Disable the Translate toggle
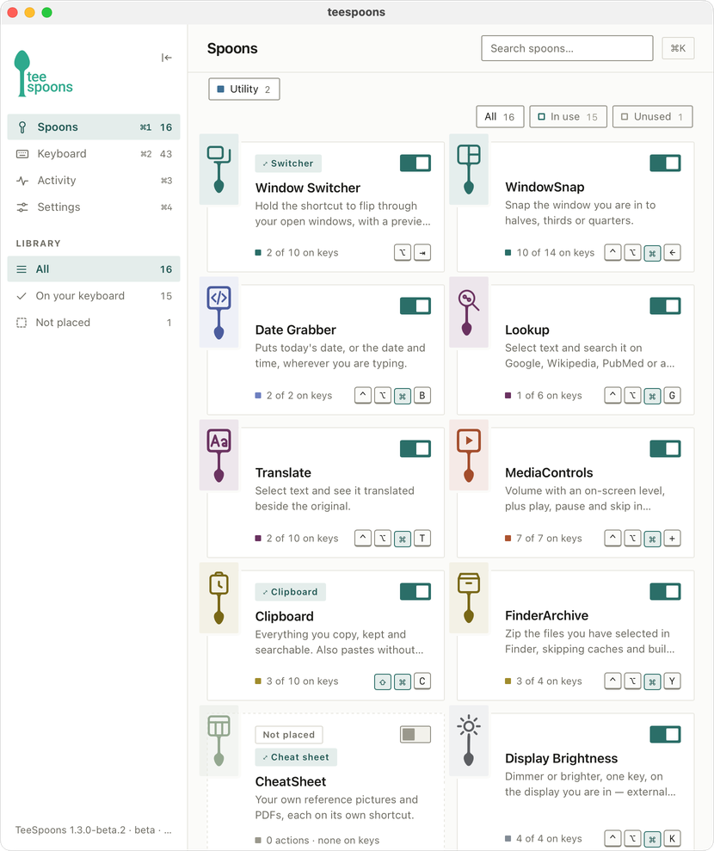 tap(415, 448)
